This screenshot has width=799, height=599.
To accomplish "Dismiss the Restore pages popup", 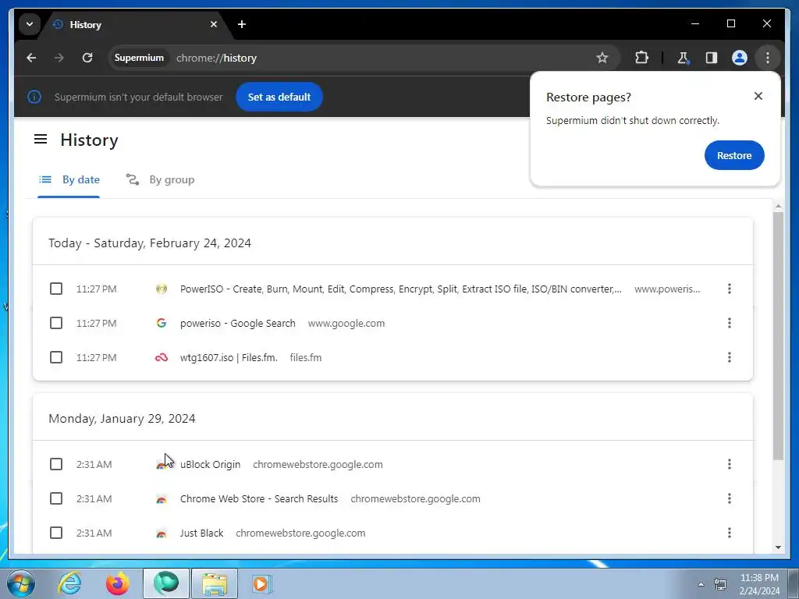I will click(x=758, y=96).
